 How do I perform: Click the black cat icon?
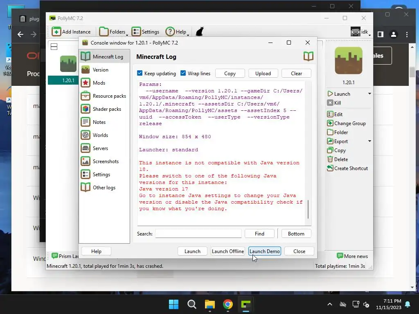200,31
